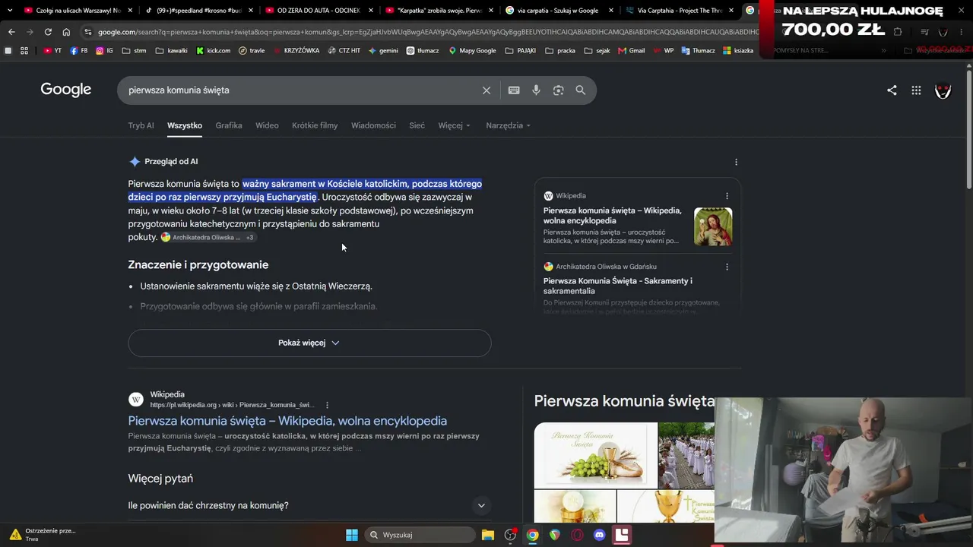
Task: Open AI overview three-dot options
Action: click(x=736, y=162)
